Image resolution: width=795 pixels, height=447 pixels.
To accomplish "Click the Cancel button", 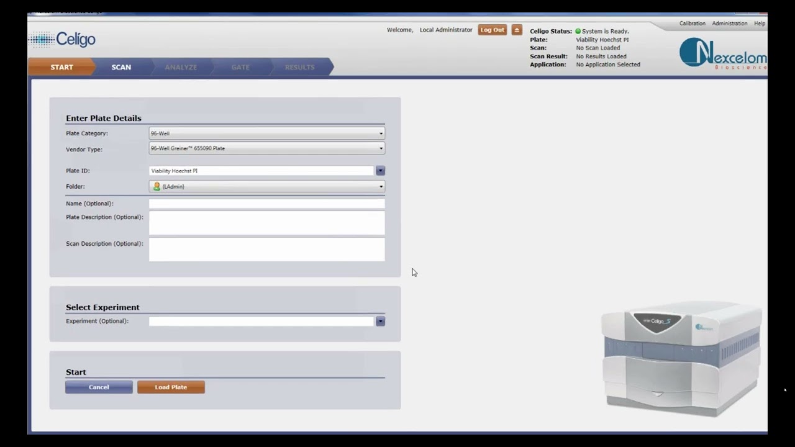I will pos(99,387).
